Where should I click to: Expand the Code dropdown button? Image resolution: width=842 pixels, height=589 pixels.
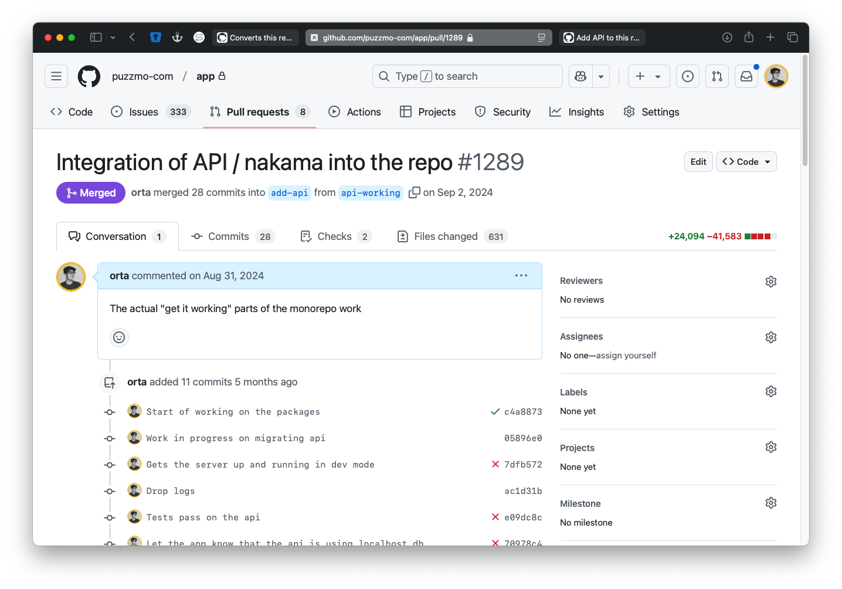(766, 161)
